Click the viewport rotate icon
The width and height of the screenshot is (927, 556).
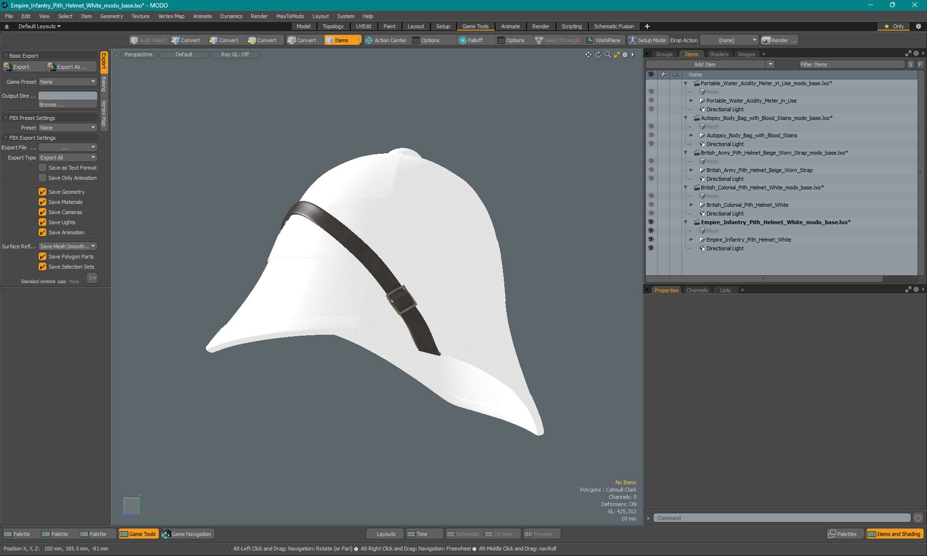click(x=598, y=55)
